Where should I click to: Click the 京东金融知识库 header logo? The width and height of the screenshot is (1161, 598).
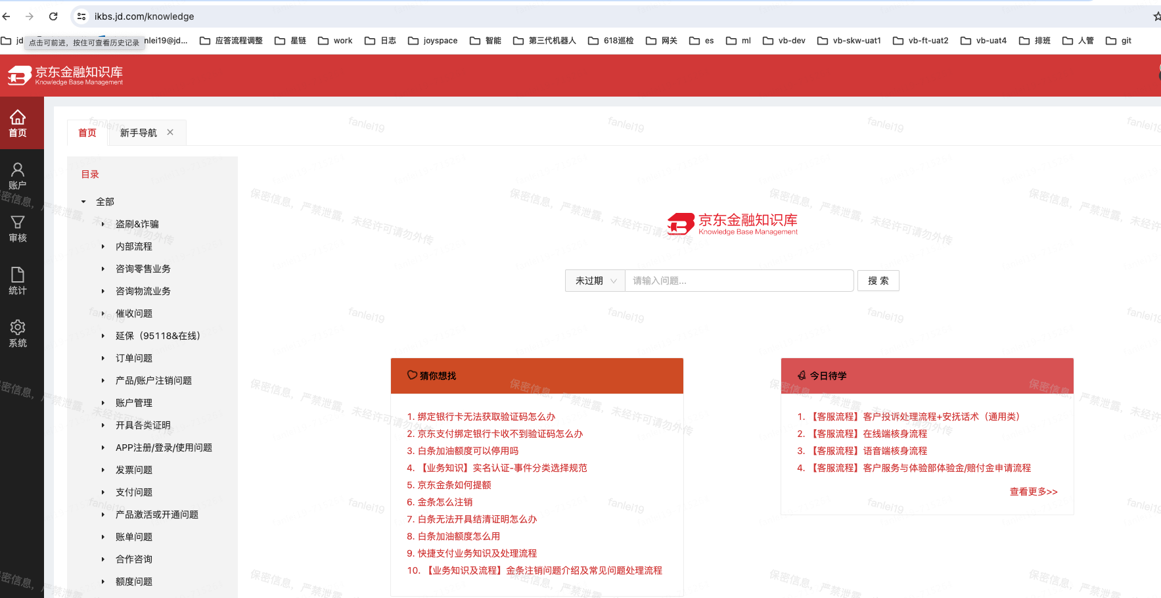tap(66, 76)
